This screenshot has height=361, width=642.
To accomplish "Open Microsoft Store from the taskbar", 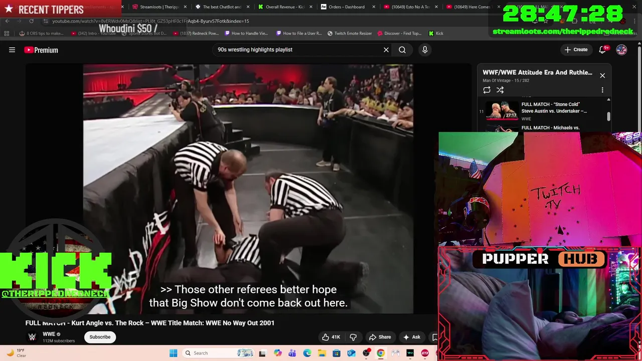I will (x=337, y=353).
